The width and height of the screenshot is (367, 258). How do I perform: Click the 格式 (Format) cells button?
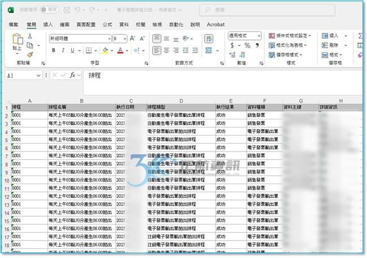point(332,55)
